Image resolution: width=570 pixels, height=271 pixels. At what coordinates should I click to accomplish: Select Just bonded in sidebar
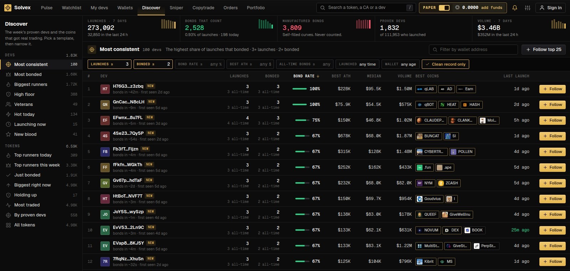pyautogui.click(x=41, y=175)
